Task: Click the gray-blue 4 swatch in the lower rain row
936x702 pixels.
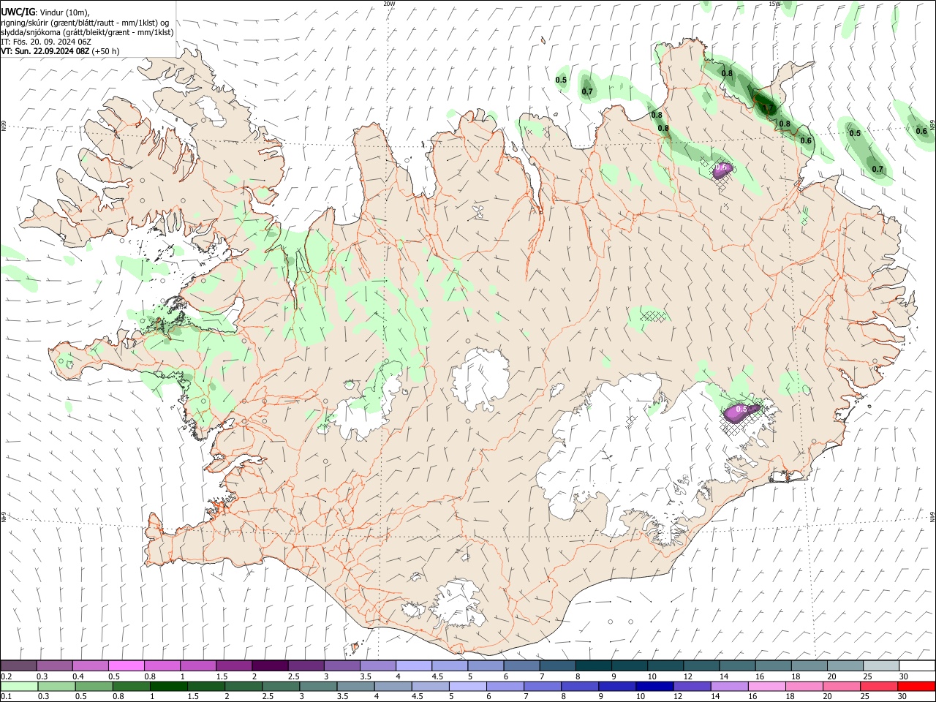Action: click(393, 687)
